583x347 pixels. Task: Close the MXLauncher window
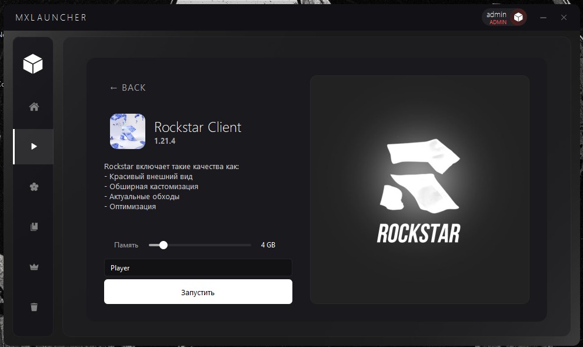point(564,18)
